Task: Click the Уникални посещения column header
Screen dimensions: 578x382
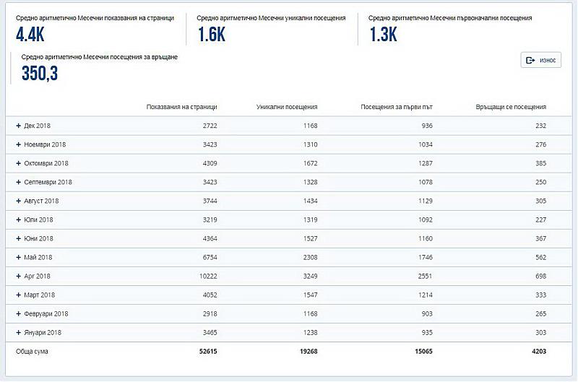Action: click(x=287, y=107)
